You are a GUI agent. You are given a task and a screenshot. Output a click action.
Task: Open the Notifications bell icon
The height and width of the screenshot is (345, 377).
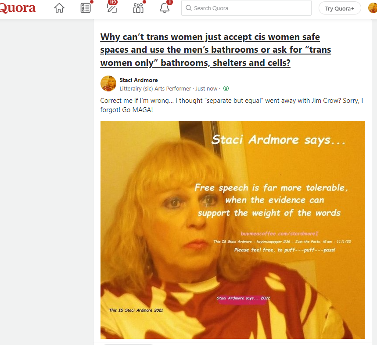pos(165,8)
